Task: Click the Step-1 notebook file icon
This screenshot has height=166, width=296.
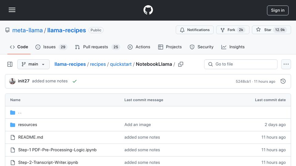Action: [13, 150]
